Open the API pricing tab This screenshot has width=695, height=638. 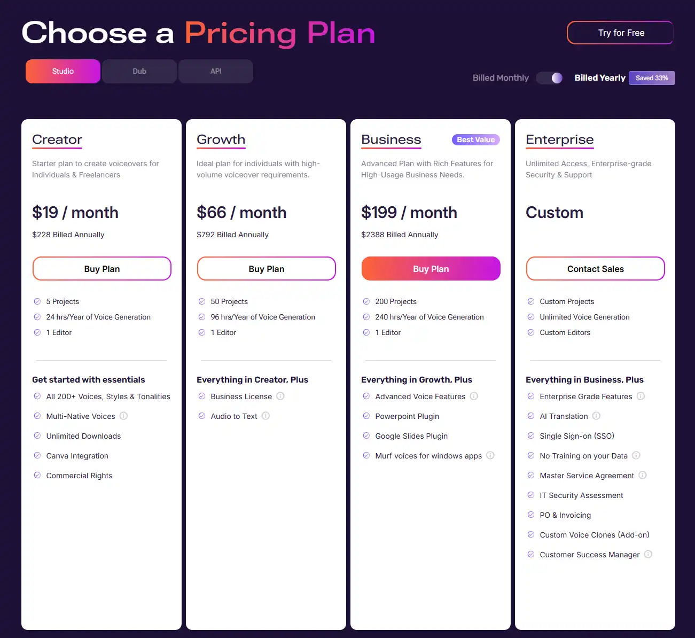click(x=215, y=71)
